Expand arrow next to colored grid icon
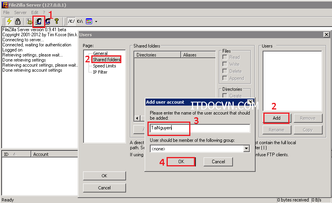 coord(96,21)
